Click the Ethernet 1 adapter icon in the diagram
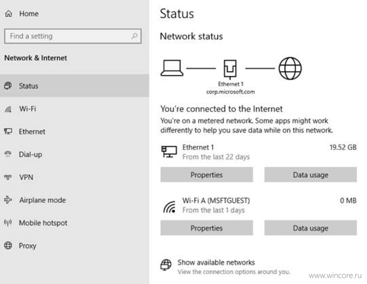The height and width of the screenshot is (284, 367). click(230, 69)
